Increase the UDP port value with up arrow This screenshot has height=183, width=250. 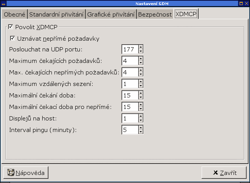(x=141, y=47)
